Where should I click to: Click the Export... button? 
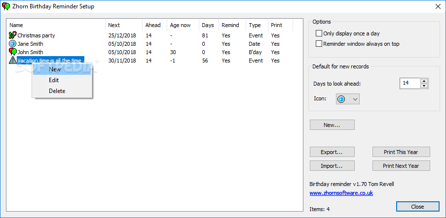pos(332,152)
